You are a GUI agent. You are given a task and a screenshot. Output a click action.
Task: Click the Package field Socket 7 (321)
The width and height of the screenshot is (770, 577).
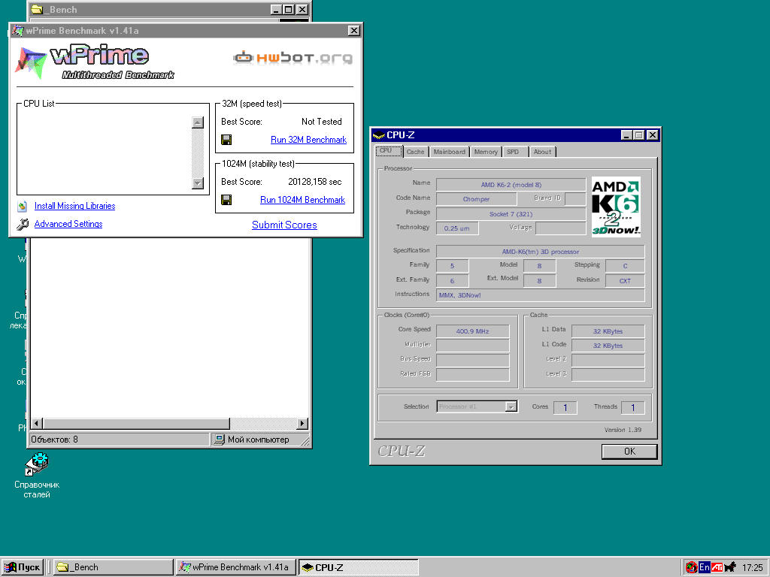click(x=511, y=214)
